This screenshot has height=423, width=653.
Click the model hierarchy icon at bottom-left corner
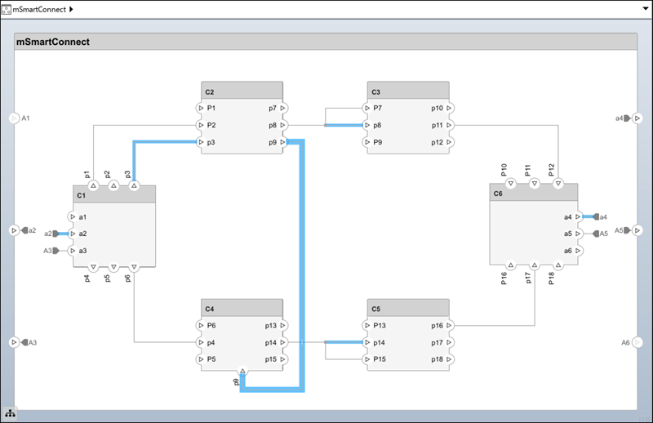(11, 415)
